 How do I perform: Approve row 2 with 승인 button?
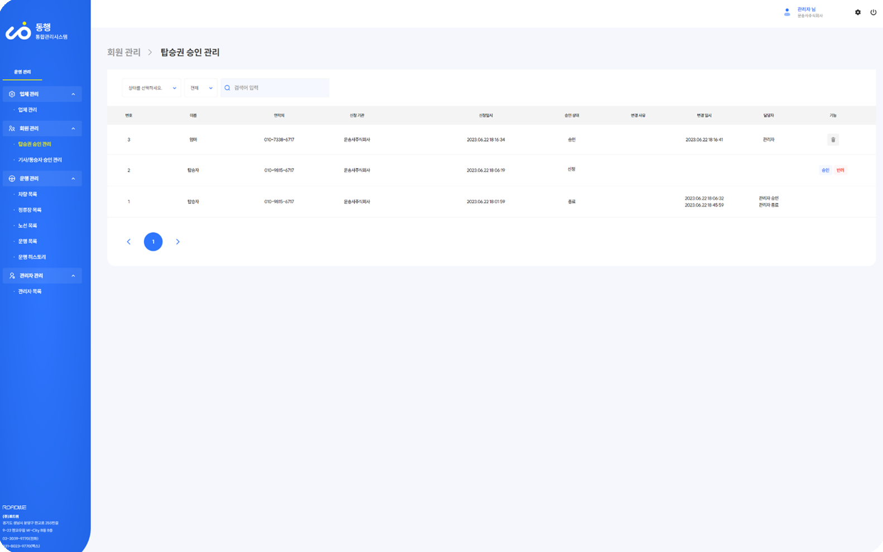(x=825, y=170)
